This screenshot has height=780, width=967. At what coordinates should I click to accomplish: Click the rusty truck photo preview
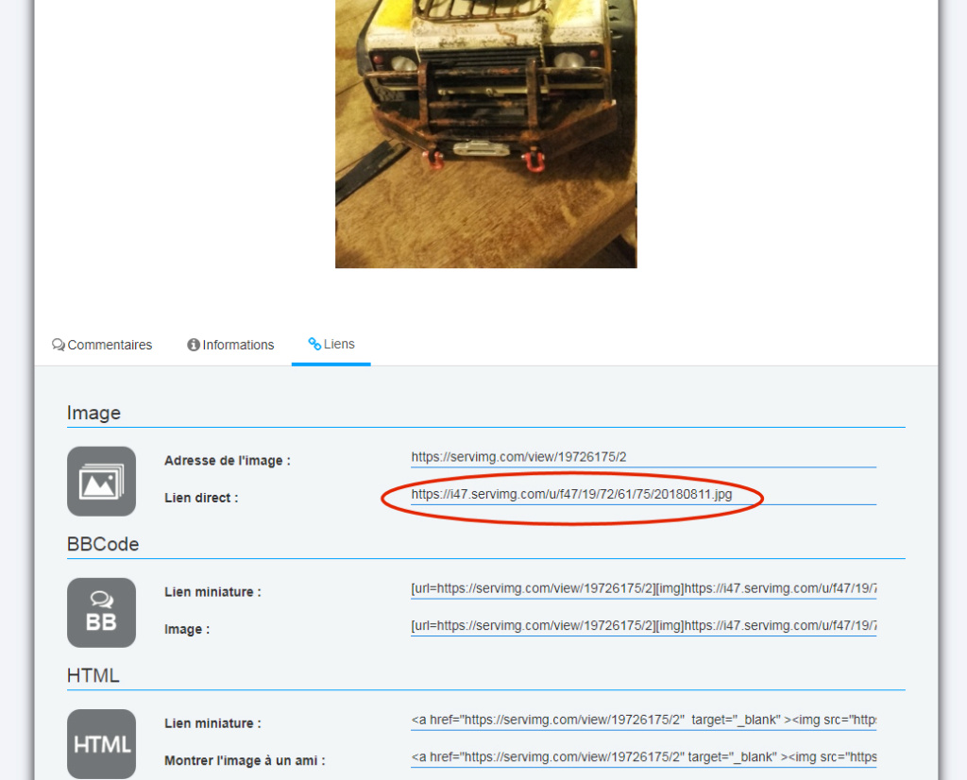(485, 132)
